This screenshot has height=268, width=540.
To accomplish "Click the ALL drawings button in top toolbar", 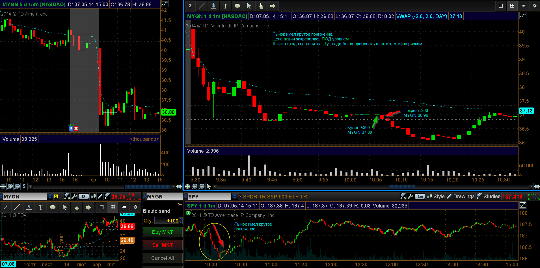I will click(x=523, y=6).
